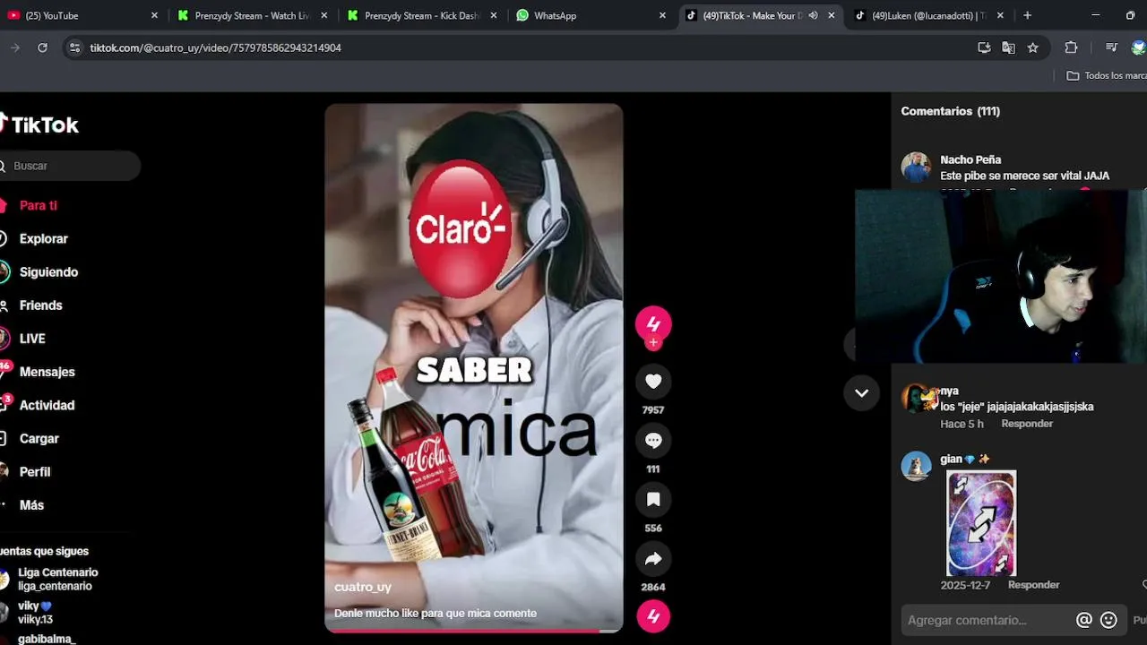This screenshot has height=645, width=1147.
Task: Open emoji picker in comment box
Action: [x=1108, y=620]
